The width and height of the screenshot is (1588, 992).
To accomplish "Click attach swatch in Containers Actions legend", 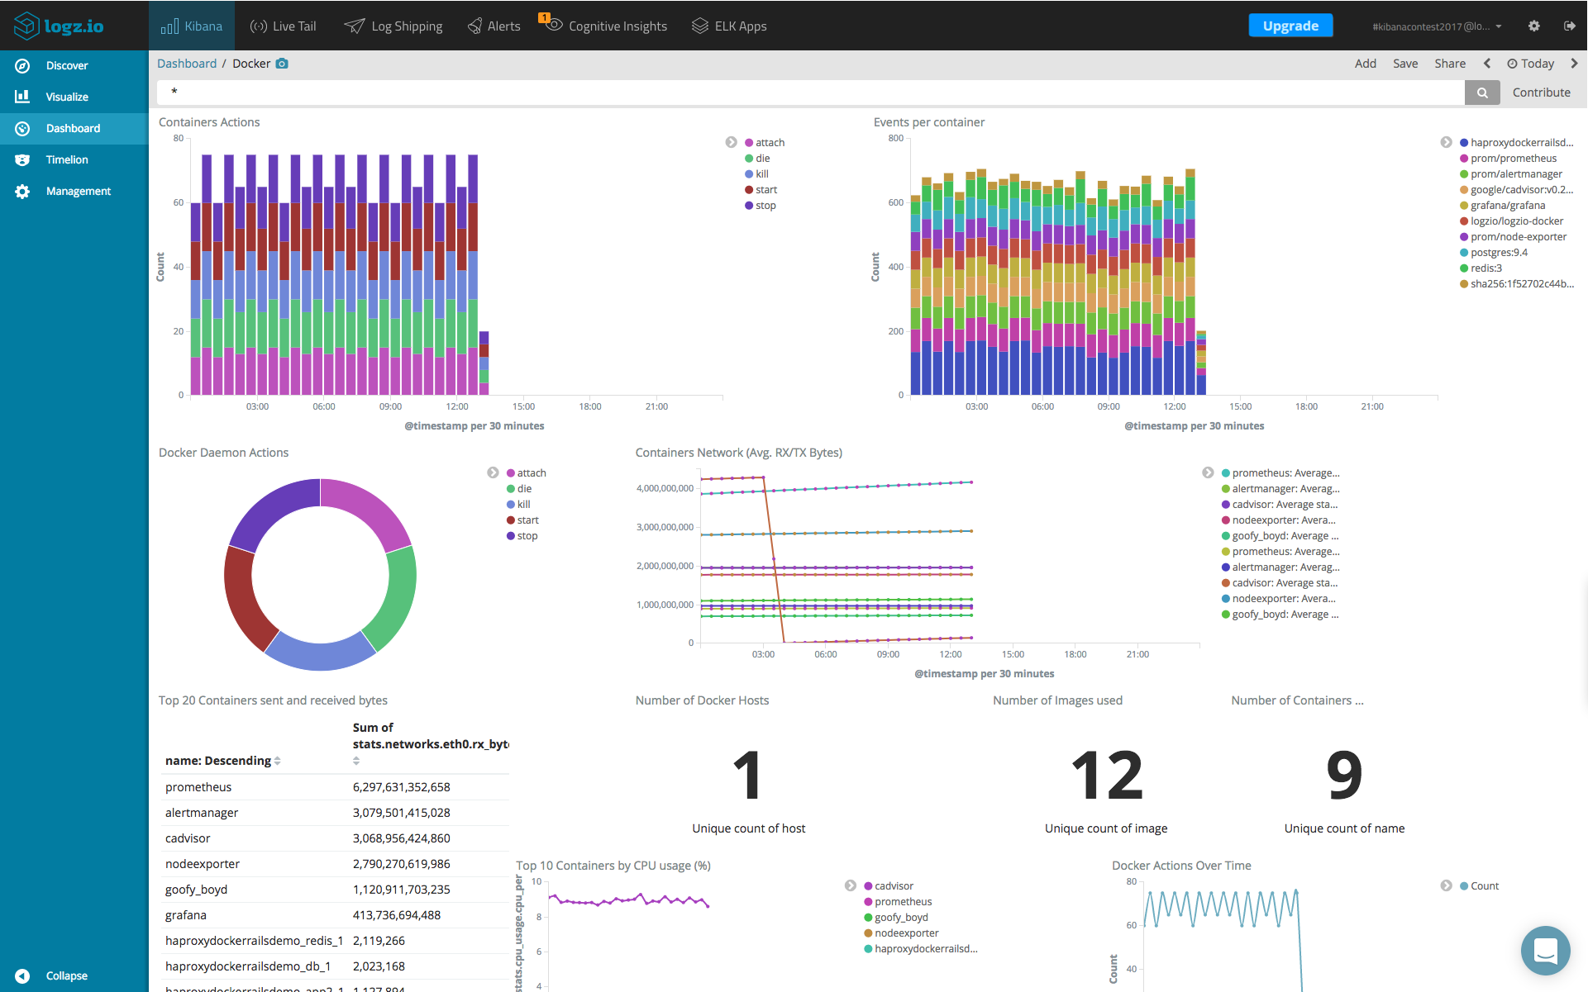I will click(x=749, y=143).
